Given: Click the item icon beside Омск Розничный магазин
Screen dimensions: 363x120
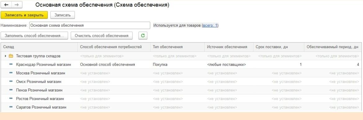Looking at the screenshot, I should (x=11, y=82).
